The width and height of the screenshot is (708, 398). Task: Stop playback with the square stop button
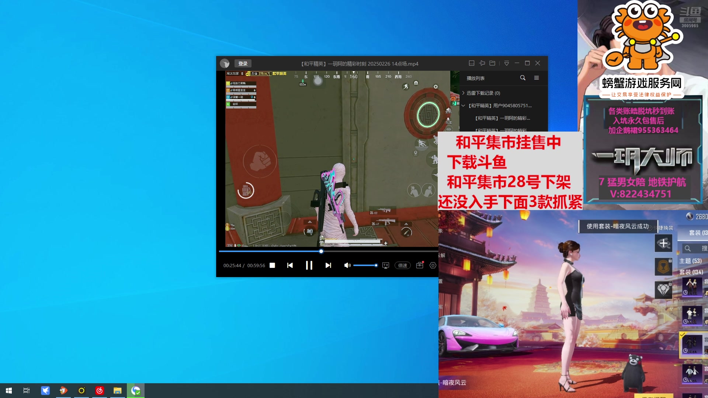point(272,265)
